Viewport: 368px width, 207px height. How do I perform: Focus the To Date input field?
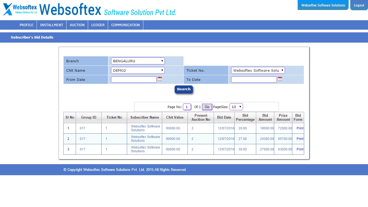(x=254, y=80)
